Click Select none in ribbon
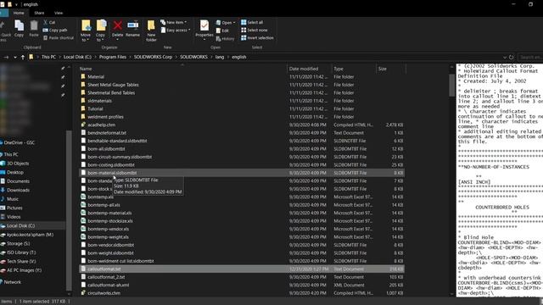Screen dimensions: 543x305 point(255,30)
